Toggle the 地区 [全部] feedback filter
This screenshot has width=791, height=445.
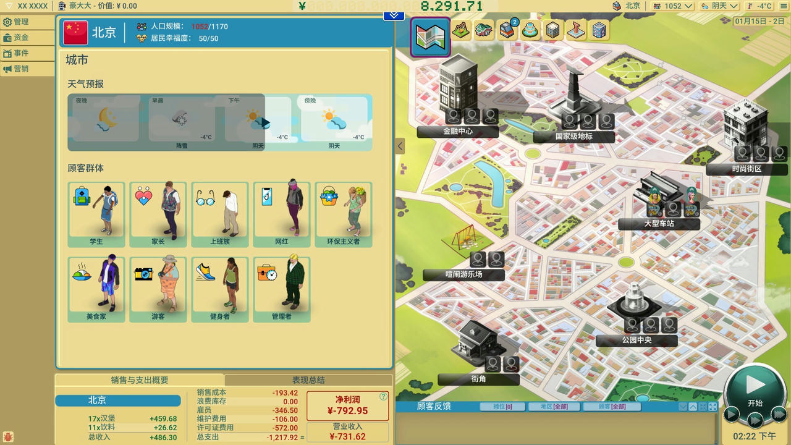click(554, 407)
